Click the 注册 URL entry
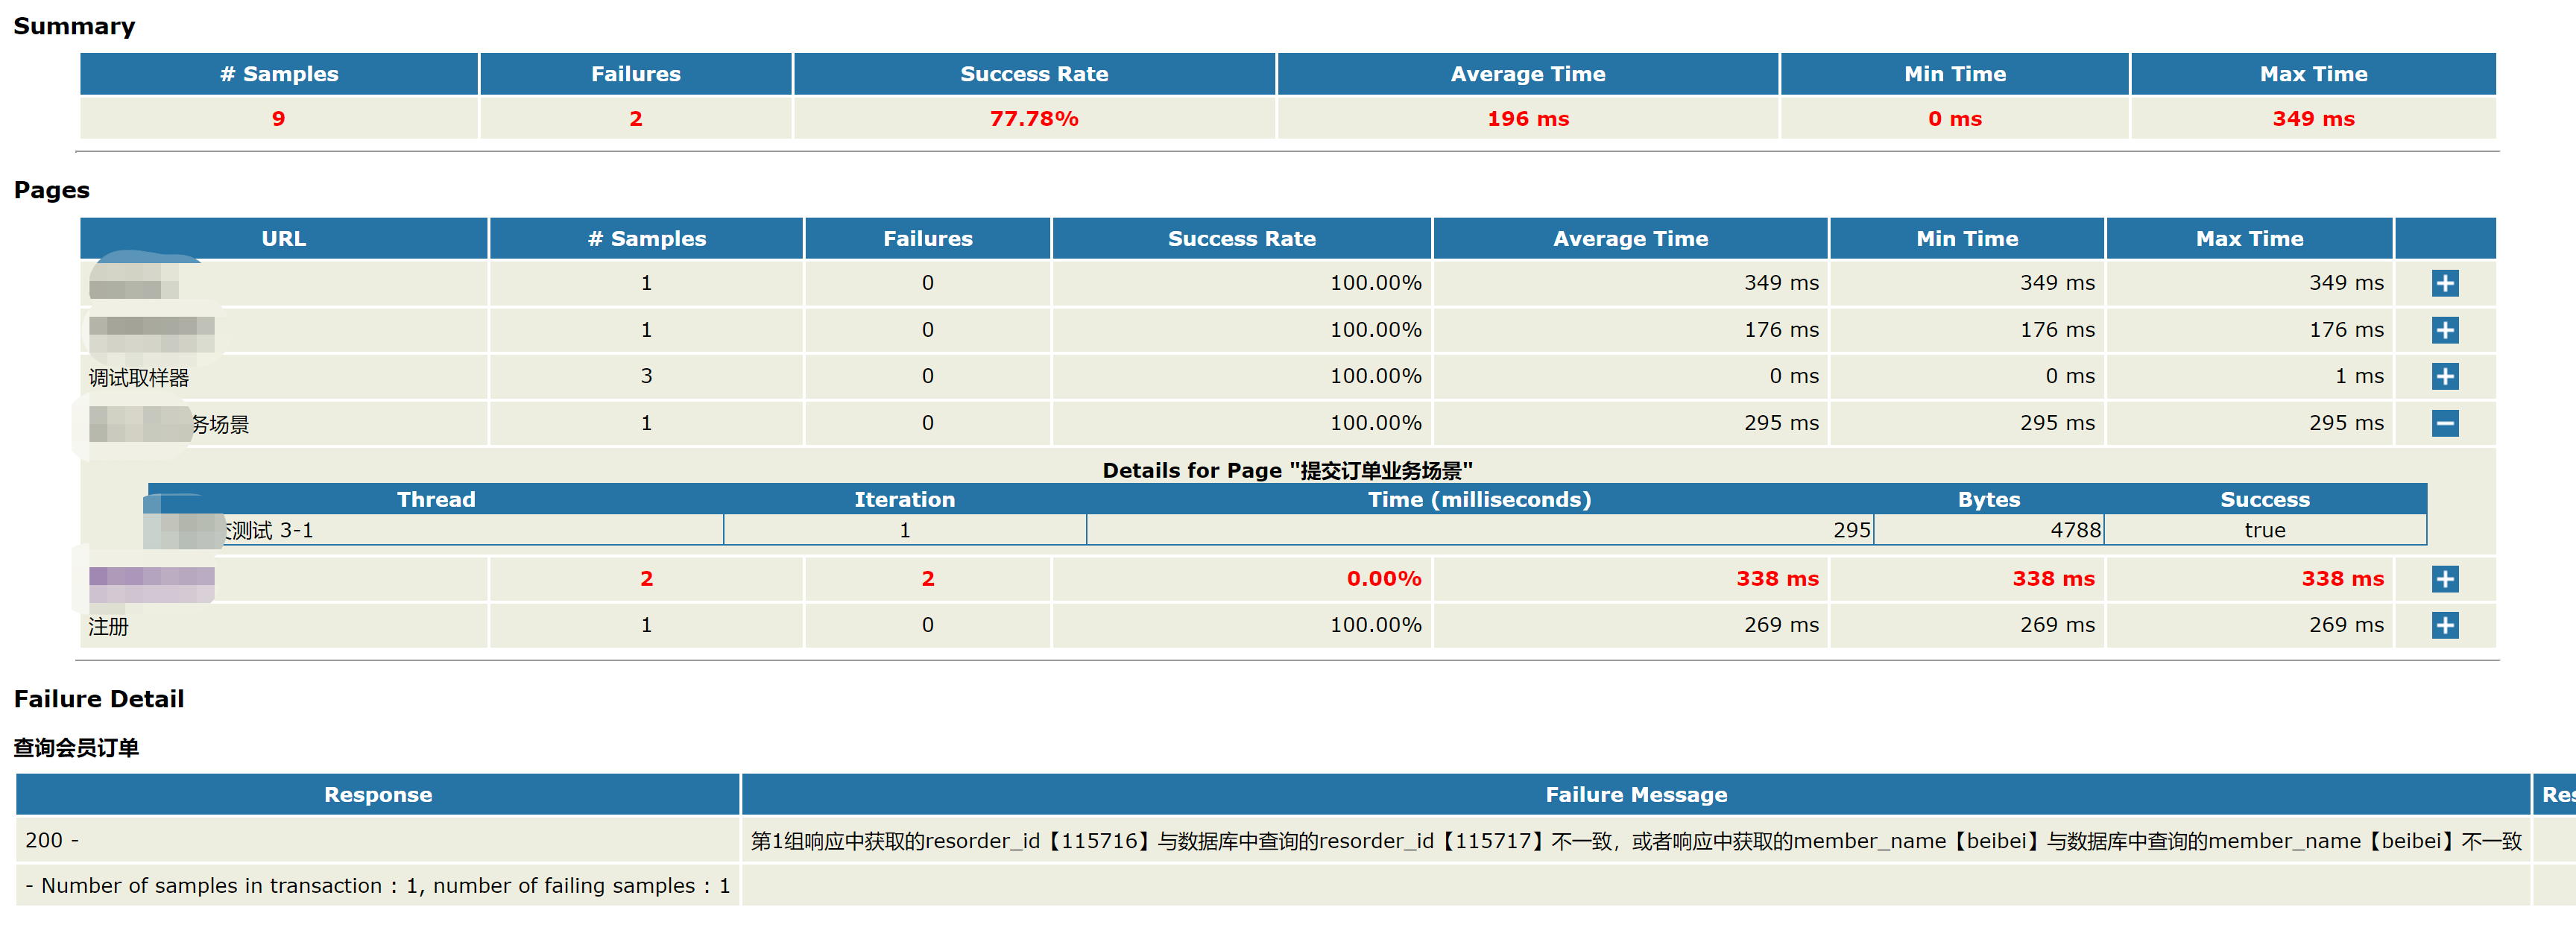 (x=108, y=627)
